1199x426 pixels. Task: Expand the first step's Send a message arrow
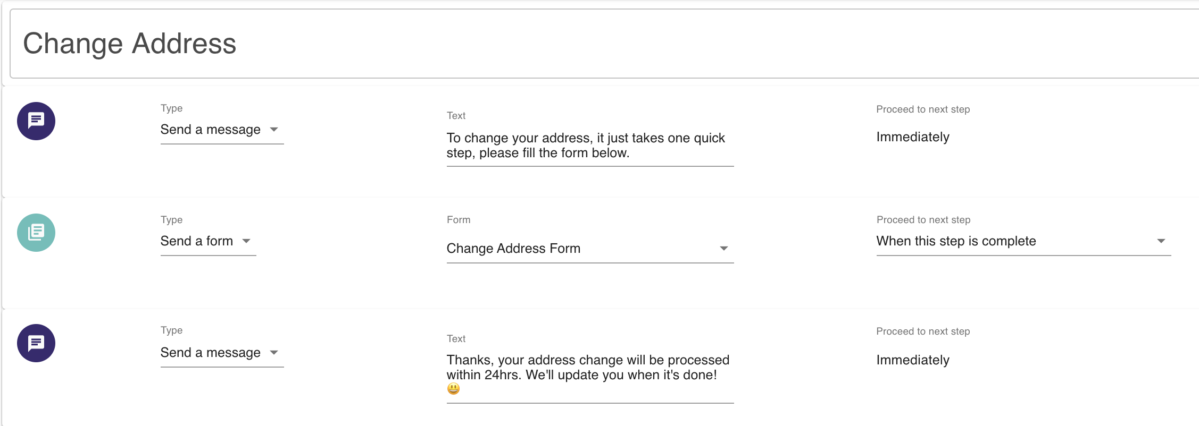point(274,130)
